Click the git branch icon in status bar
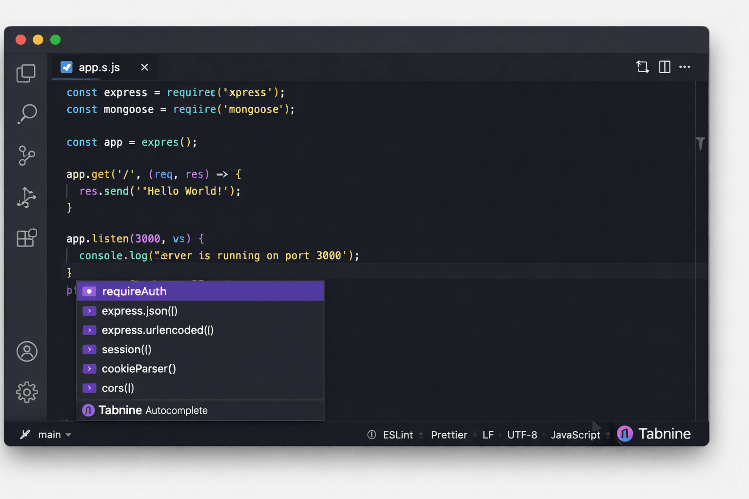 pyautogui.click(x=25, y=434)
